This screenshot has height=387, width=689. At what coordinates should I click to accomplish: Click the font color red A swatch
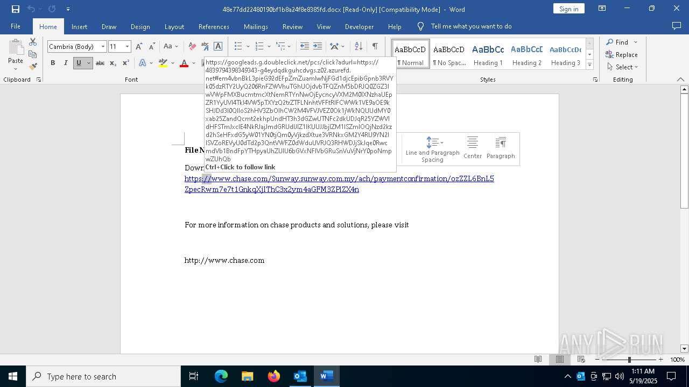coord(184,63)
